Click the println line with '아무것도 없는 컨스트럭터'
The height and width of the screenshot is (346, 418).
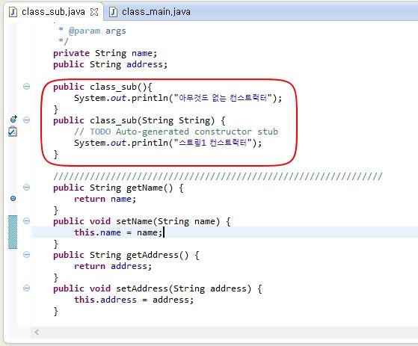(x=178, y=98)
